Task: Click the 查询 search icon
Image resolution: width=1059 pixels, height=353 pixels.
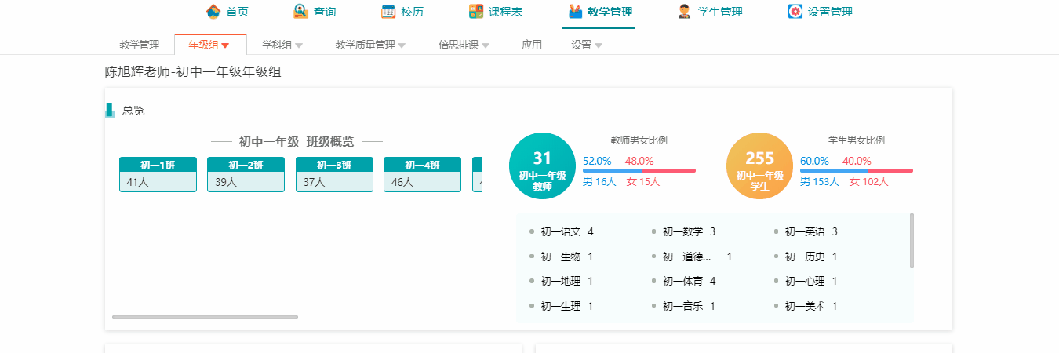Action: point(300,12)
